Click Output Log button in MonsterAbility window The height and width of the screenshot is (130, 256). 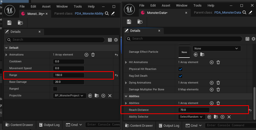(x=49, y=125)
